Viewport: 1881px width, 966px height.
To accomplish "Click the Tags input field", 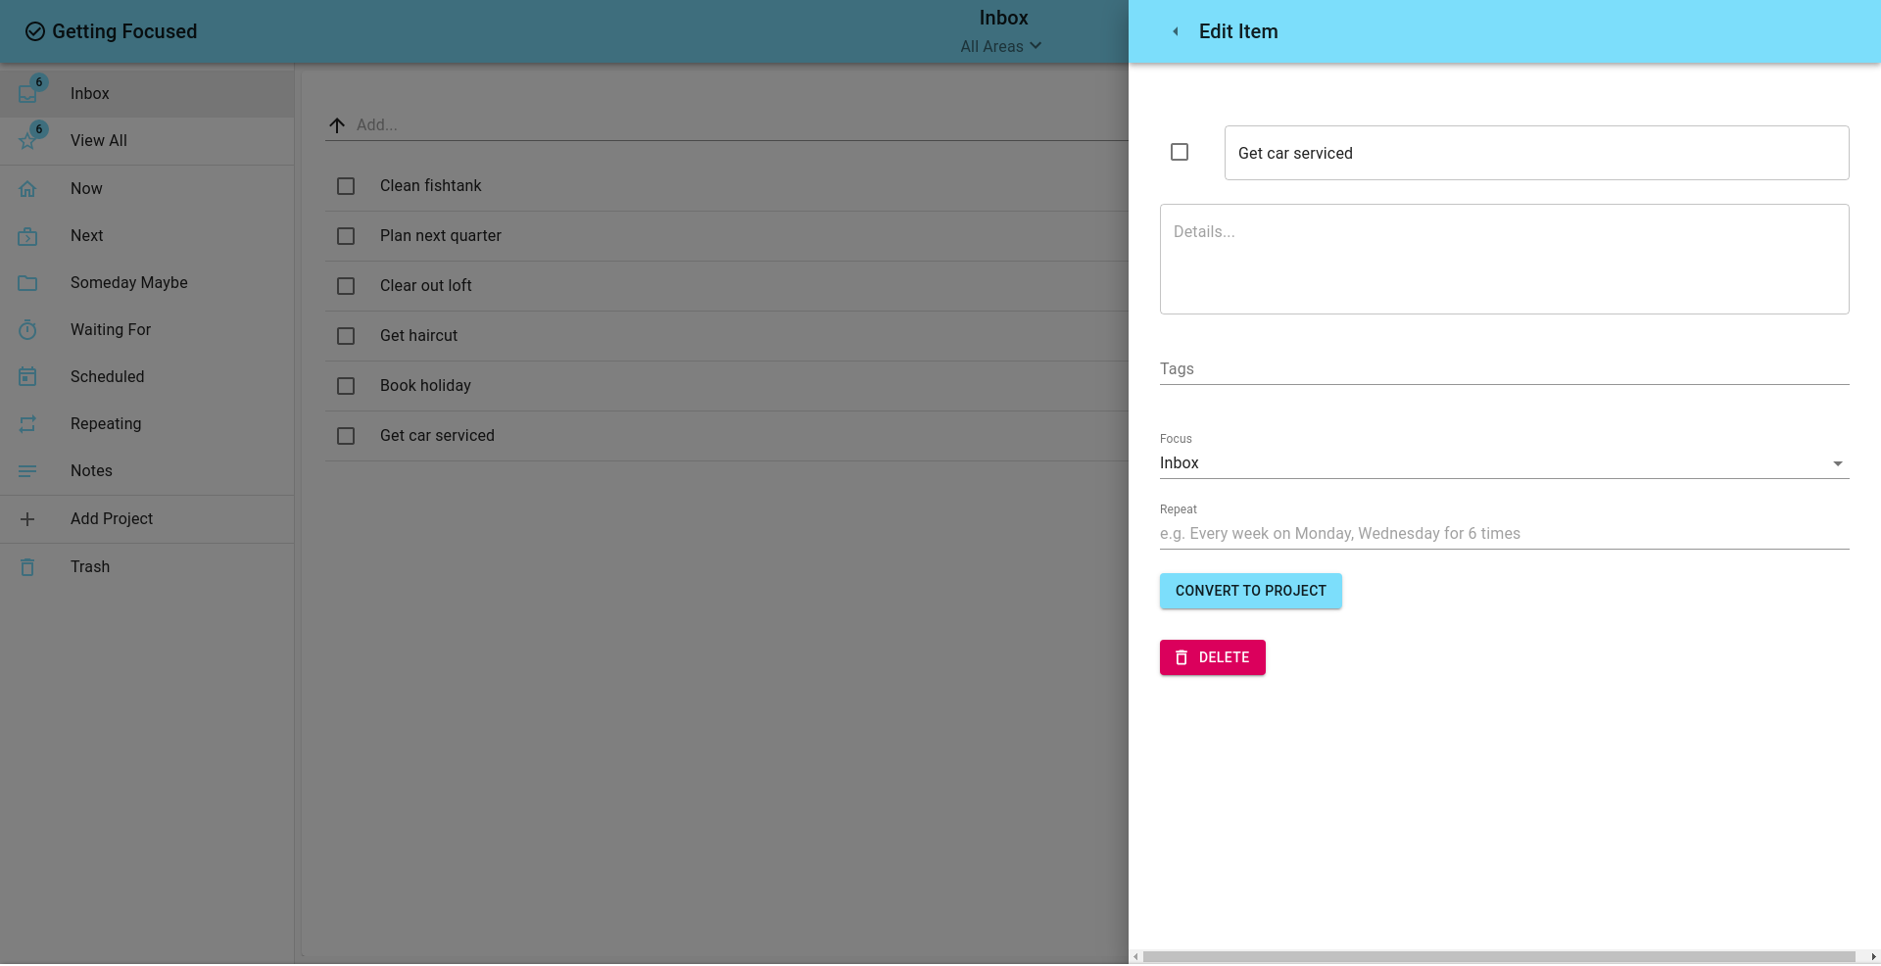I will [1504, 369].
